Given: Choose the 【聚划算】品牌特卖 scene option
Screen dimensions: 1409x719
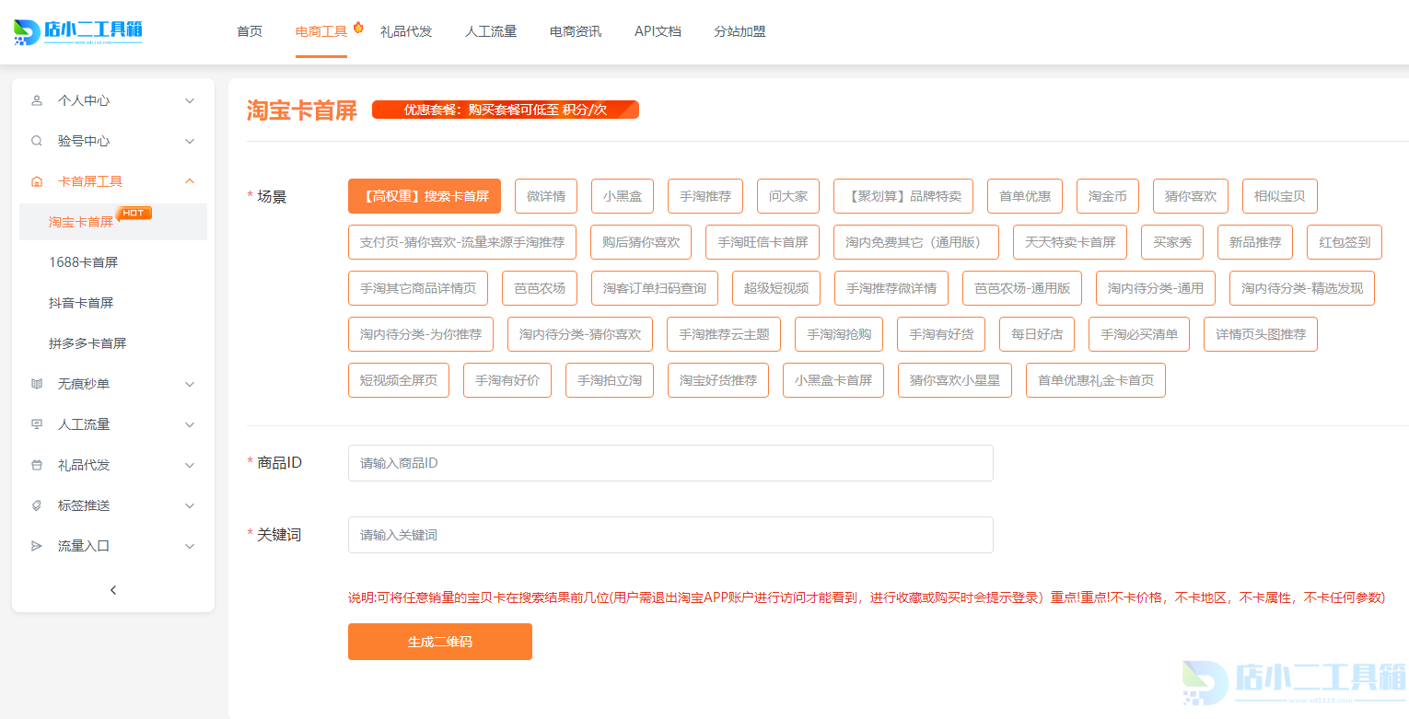Looking at the screenshot, I should coord(903,196).
